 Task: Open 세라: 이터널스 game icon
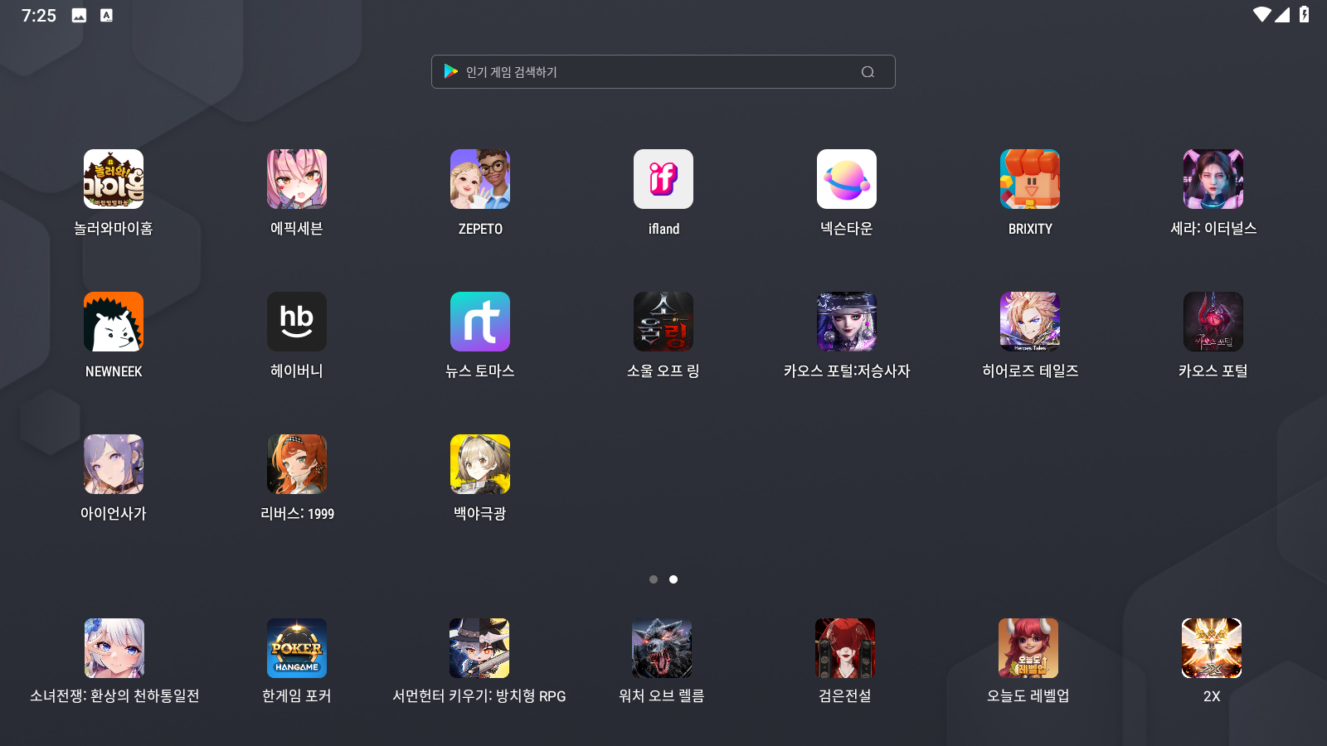[x=1213, y=179]
